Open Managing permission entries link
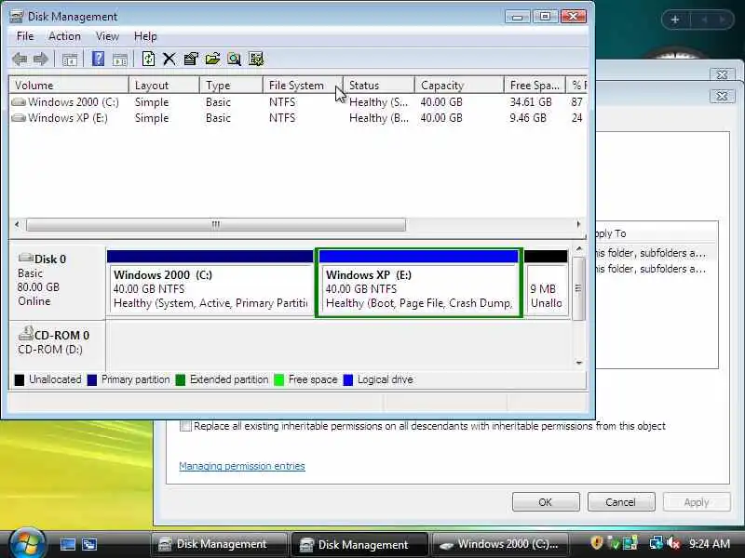The height and width of the screenshot is (558, 745). (242, 466)
